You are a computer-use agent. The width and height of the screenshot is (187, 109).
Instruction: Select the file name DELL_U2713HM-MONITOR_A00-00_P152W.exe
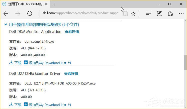(60, 83)
